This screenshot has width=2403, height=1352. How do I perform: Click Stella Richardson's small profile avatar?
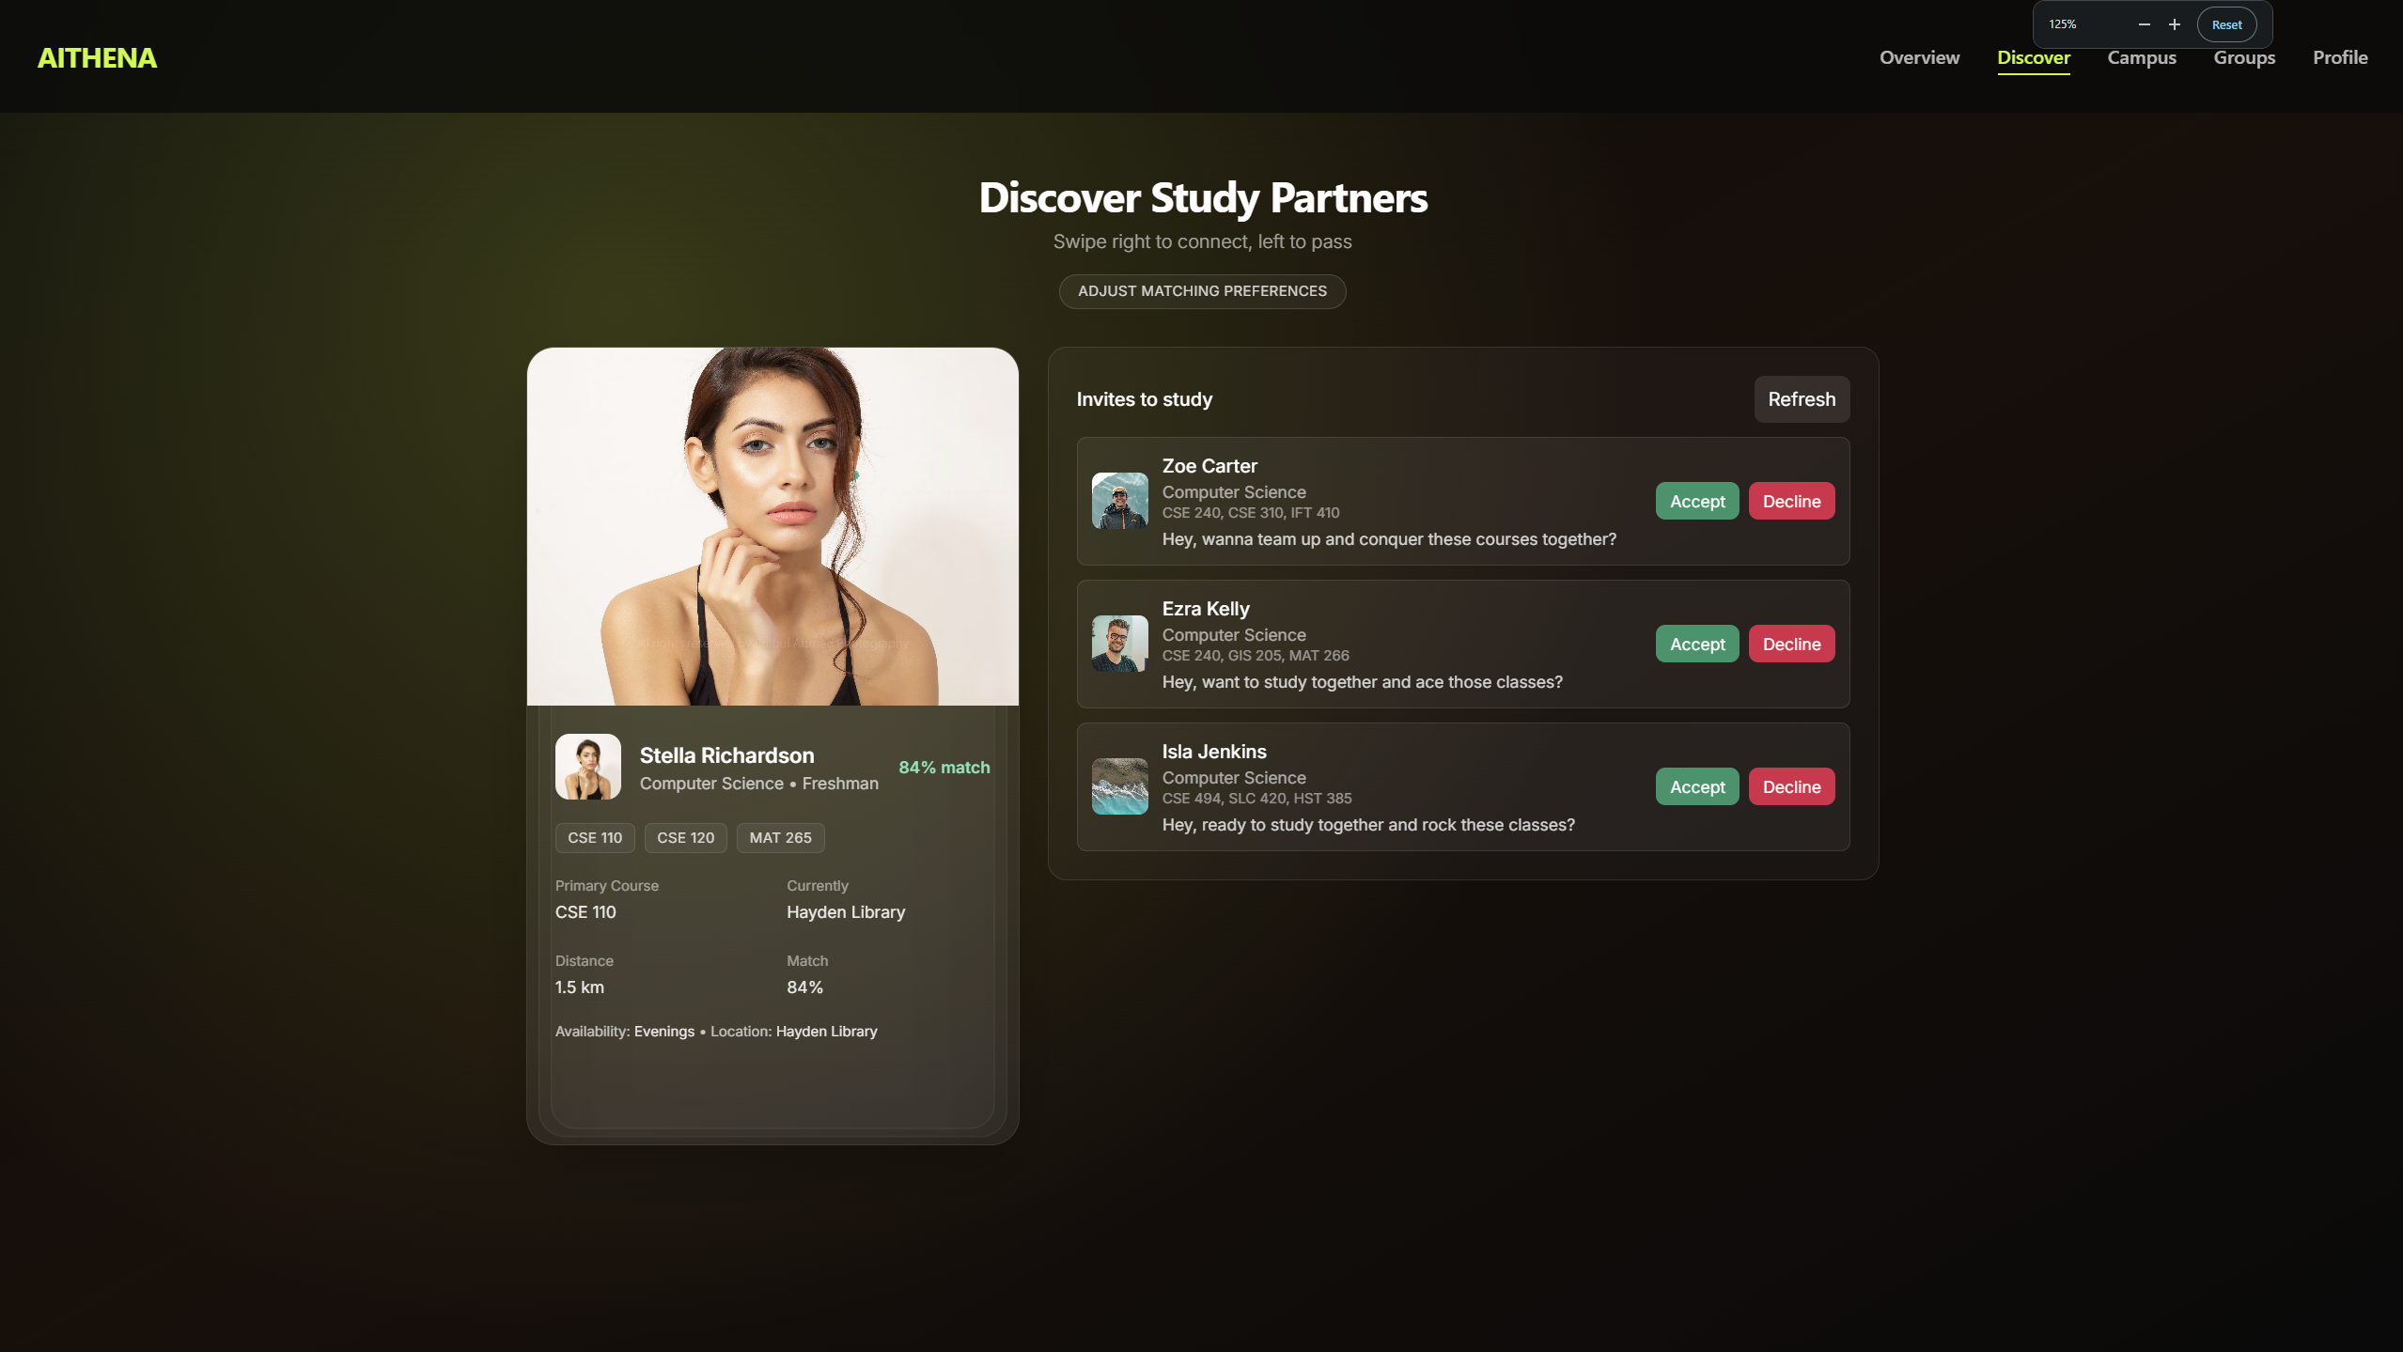tap(587, 767)
